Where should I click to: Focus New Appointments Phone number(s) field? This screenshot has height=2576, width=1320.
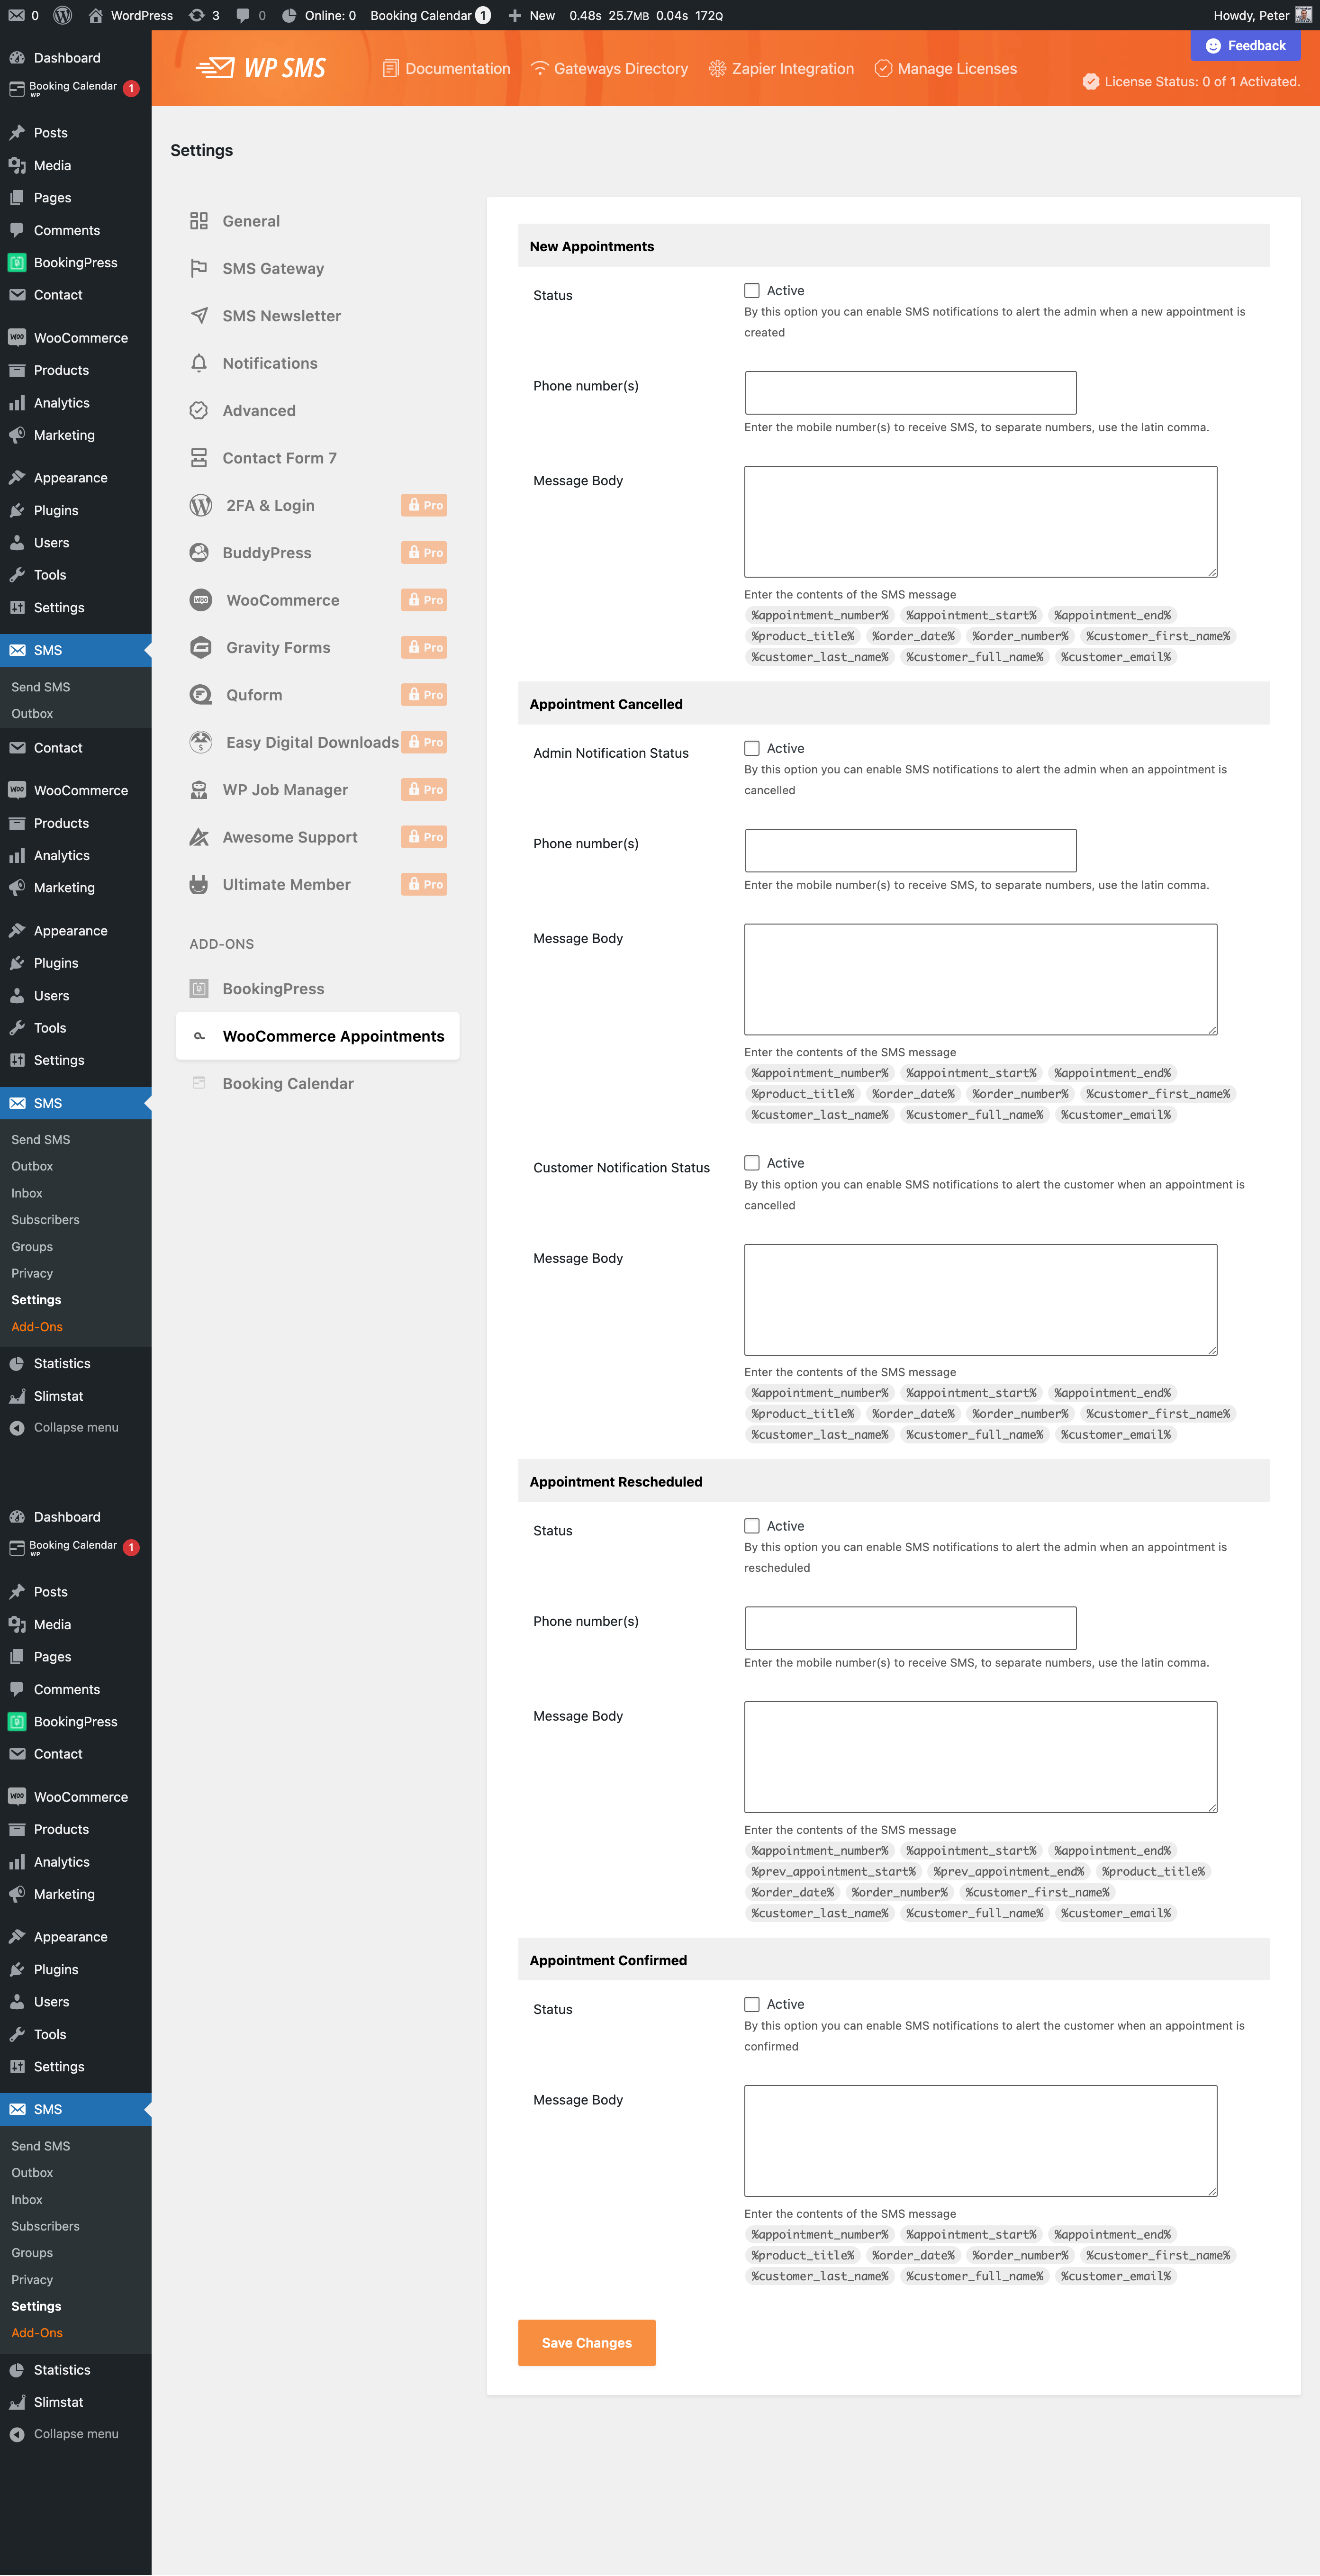click(x=911, y=393)
